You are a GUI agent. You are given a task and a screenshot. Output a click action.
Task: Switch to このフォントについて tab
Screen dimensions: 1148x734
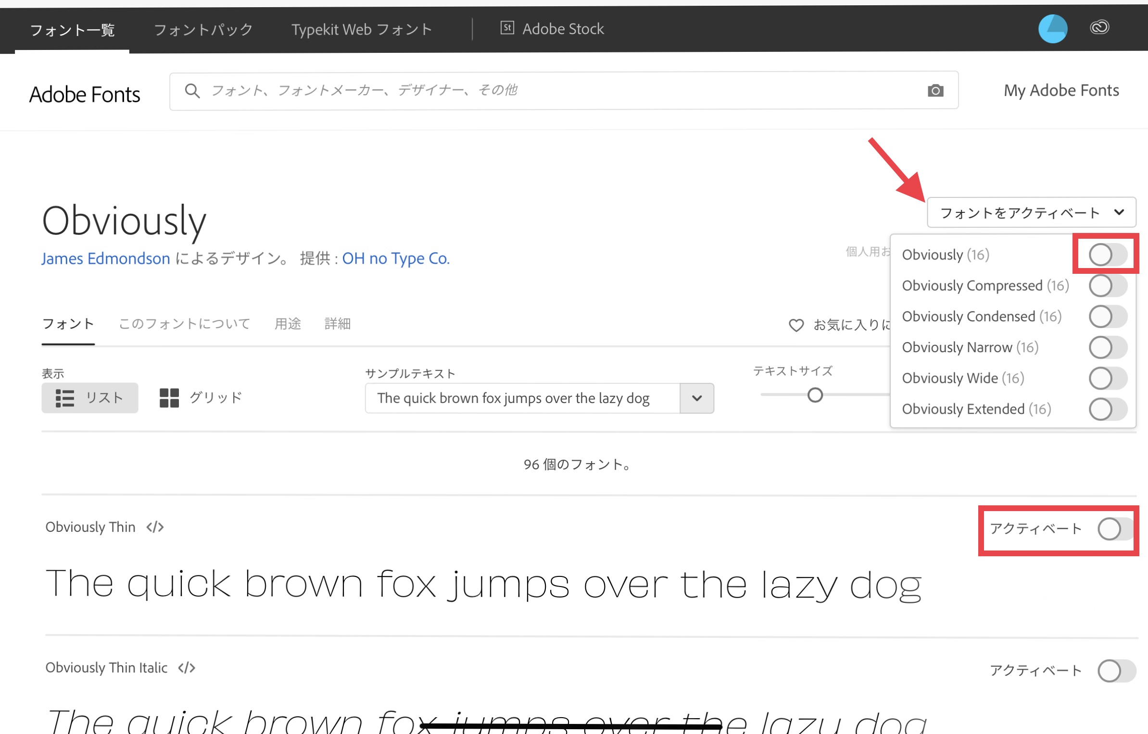coord(184,324)
